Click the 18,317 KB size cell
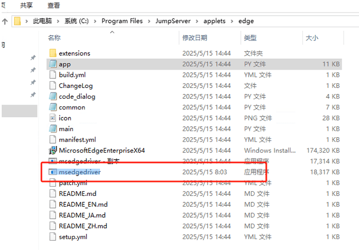Viewport: 359px width, 250px height. pyautogui.click(x=325, y=172)
